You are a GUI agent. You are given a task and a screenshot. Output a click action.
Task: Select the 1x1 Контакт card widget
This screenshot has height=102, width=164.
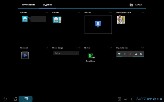point(57,20)
